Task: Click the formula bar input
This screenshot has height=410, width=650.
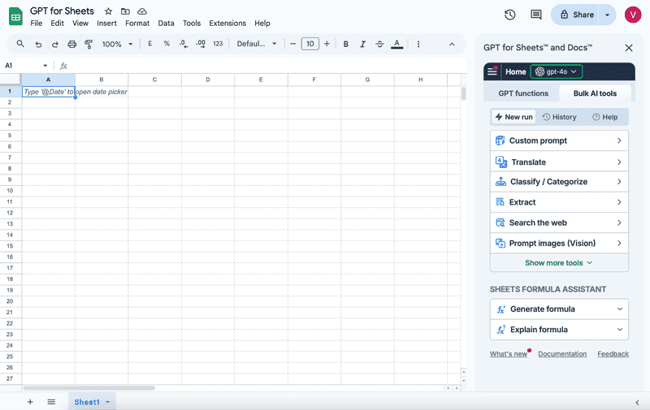Action: (x=266, y=66)
